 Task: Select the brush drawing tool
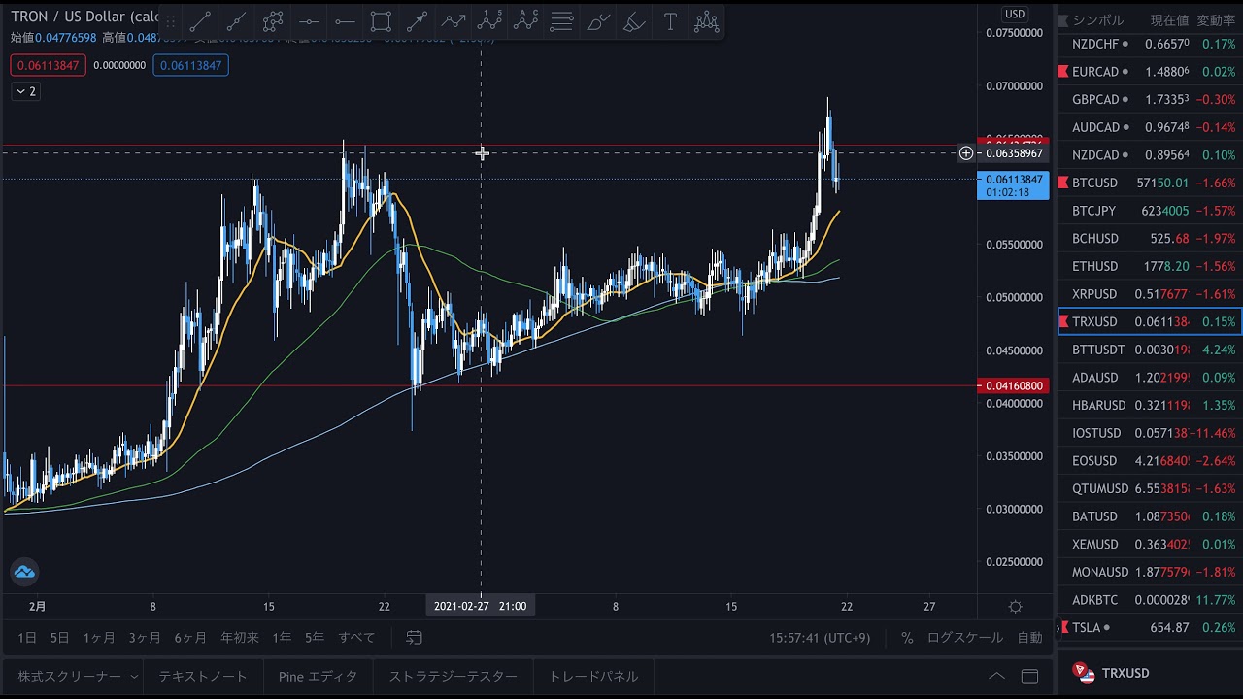point(598,21)
